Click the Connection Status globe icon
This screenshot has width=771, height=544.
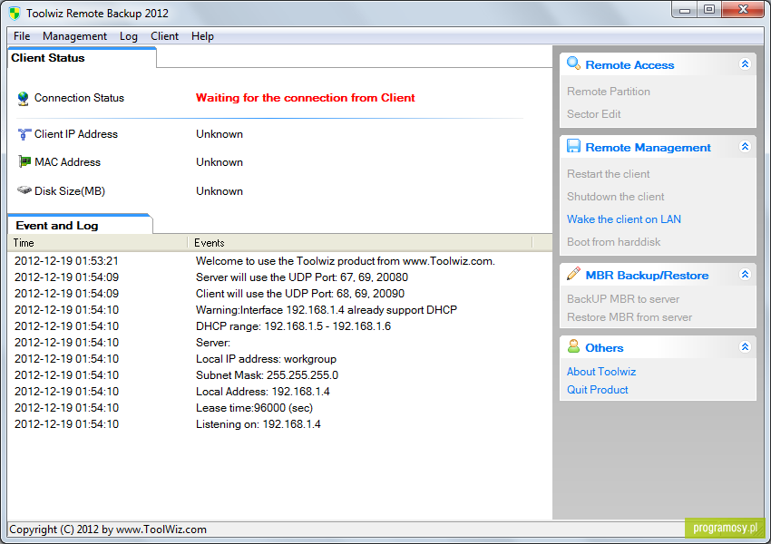click(23, 98)
